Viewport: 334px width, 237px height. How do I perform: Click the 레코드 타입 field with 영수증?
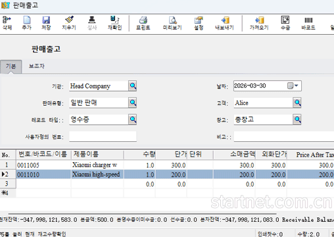click(x=99, y=119)
